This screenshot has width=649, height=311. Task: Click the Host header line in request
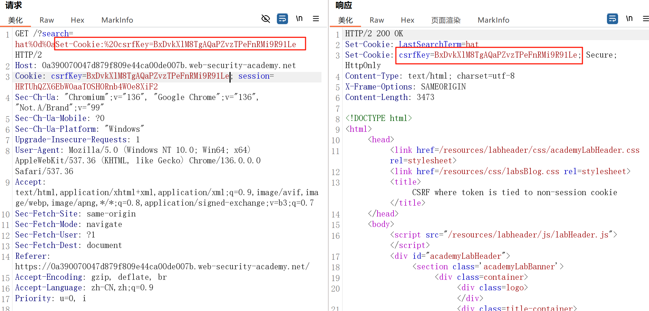tap(155, 66)
